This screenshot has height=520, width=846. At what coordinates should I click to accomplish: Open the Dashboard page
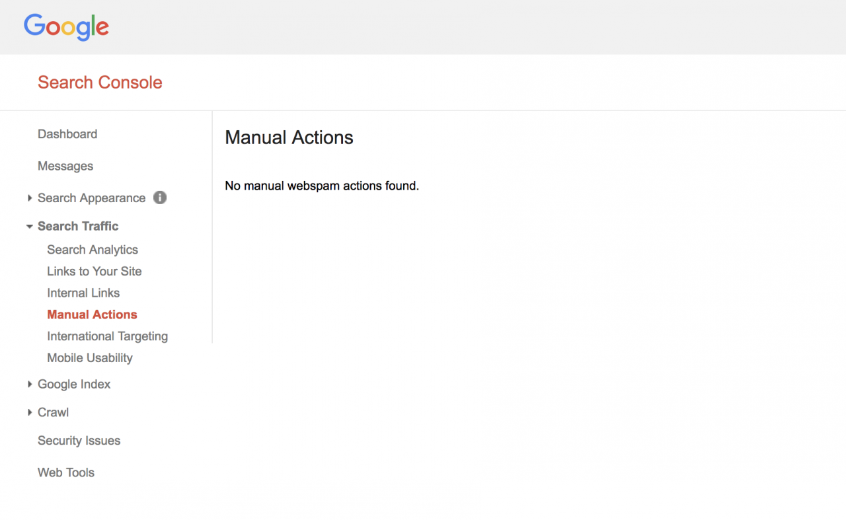67,134
